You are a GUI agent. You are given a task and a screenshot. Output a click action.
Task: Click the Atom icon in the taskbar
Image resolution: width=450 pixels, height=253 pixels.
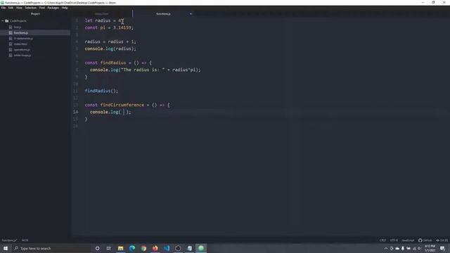coord(201,248)
